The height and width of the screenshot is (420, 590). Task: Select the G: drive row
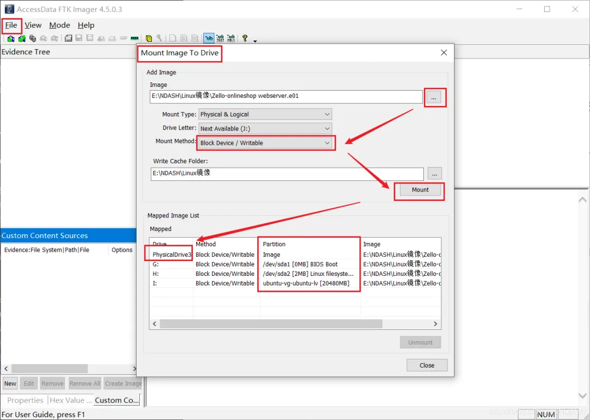(294, 264)
